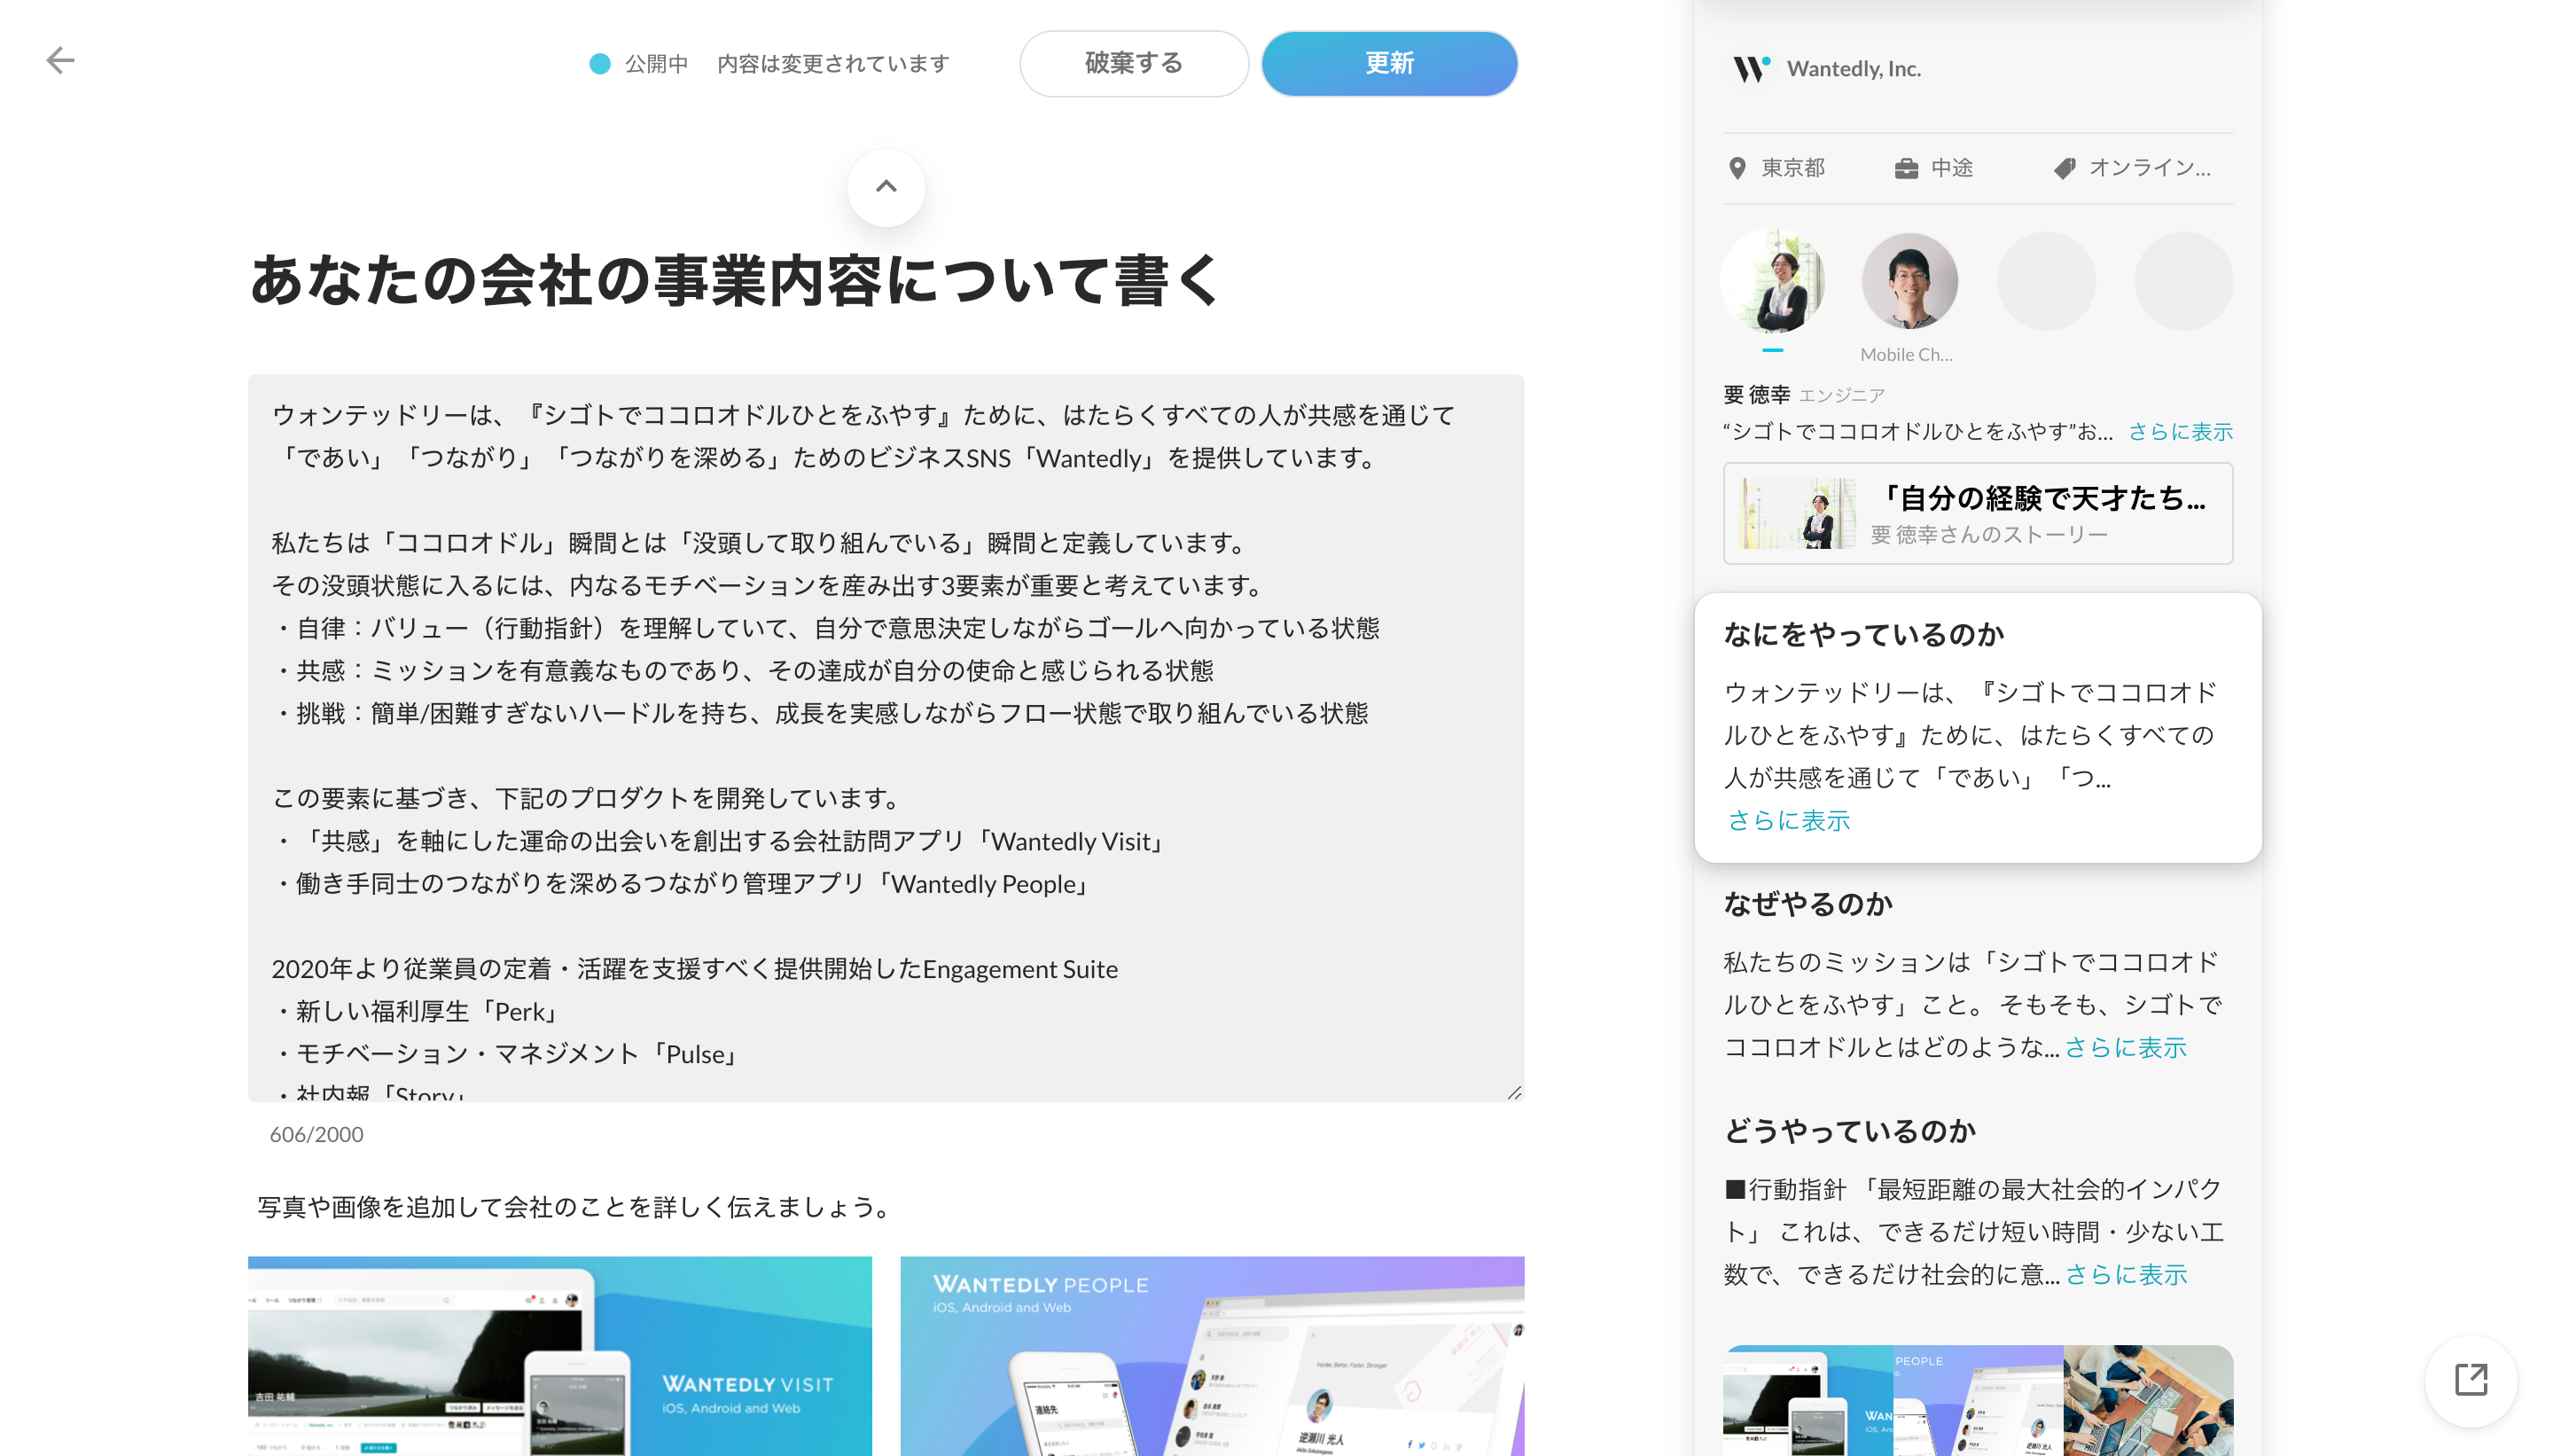
Task: Click the external preview open icon
Action: [x=2470, y=1380]
